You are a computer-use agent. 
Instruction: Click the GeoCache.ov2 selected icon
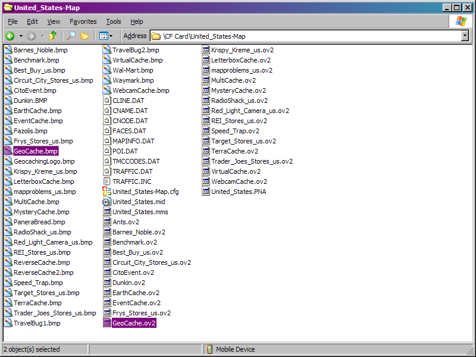tap(107, 323)
